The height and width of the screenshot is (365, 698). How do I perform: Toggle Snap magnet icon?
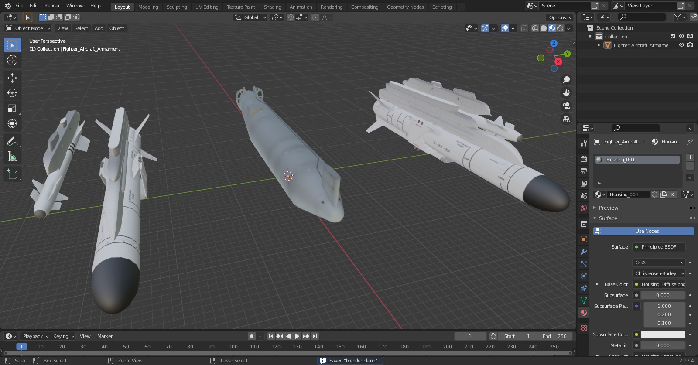(290, 17)
